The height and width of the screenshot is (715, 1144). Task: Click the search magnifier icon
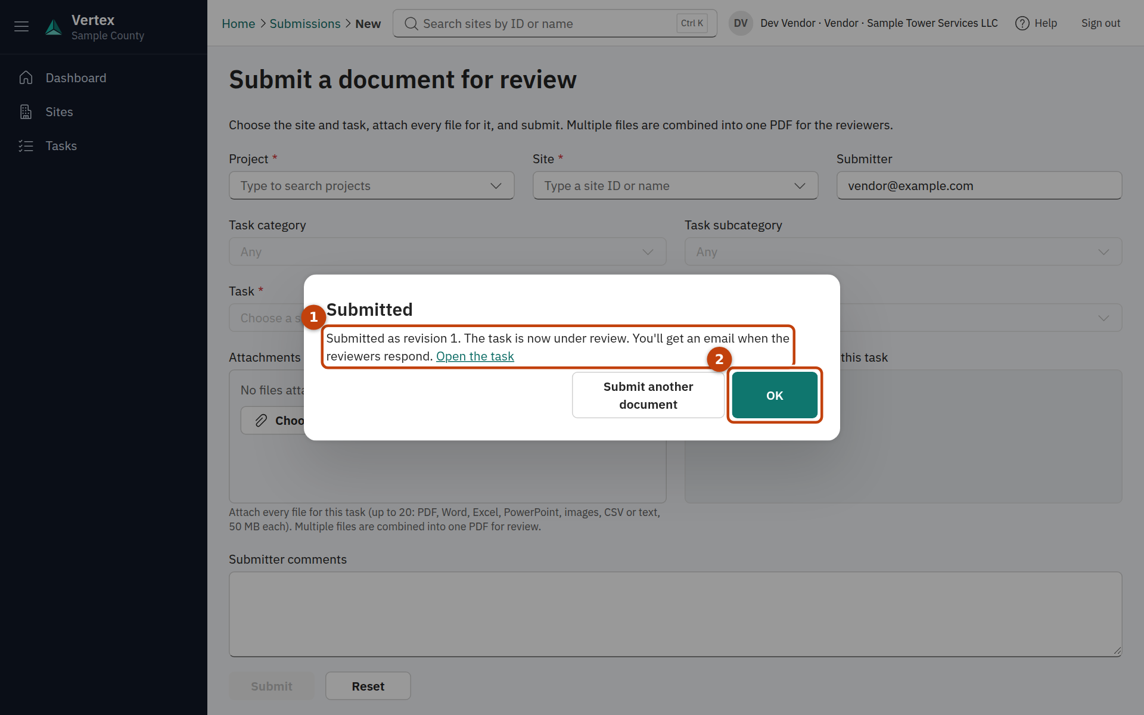[x=411, y=24]
